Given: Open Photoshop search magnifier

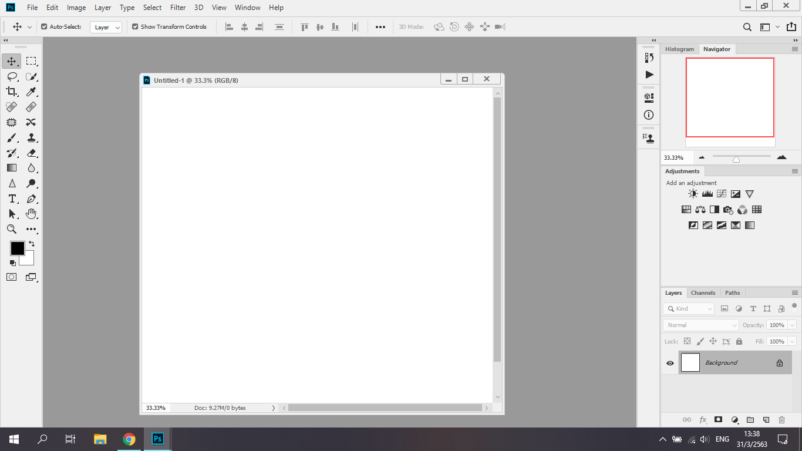Looking at the screenshot, I should pyautogui.click(x=747, y=27).
